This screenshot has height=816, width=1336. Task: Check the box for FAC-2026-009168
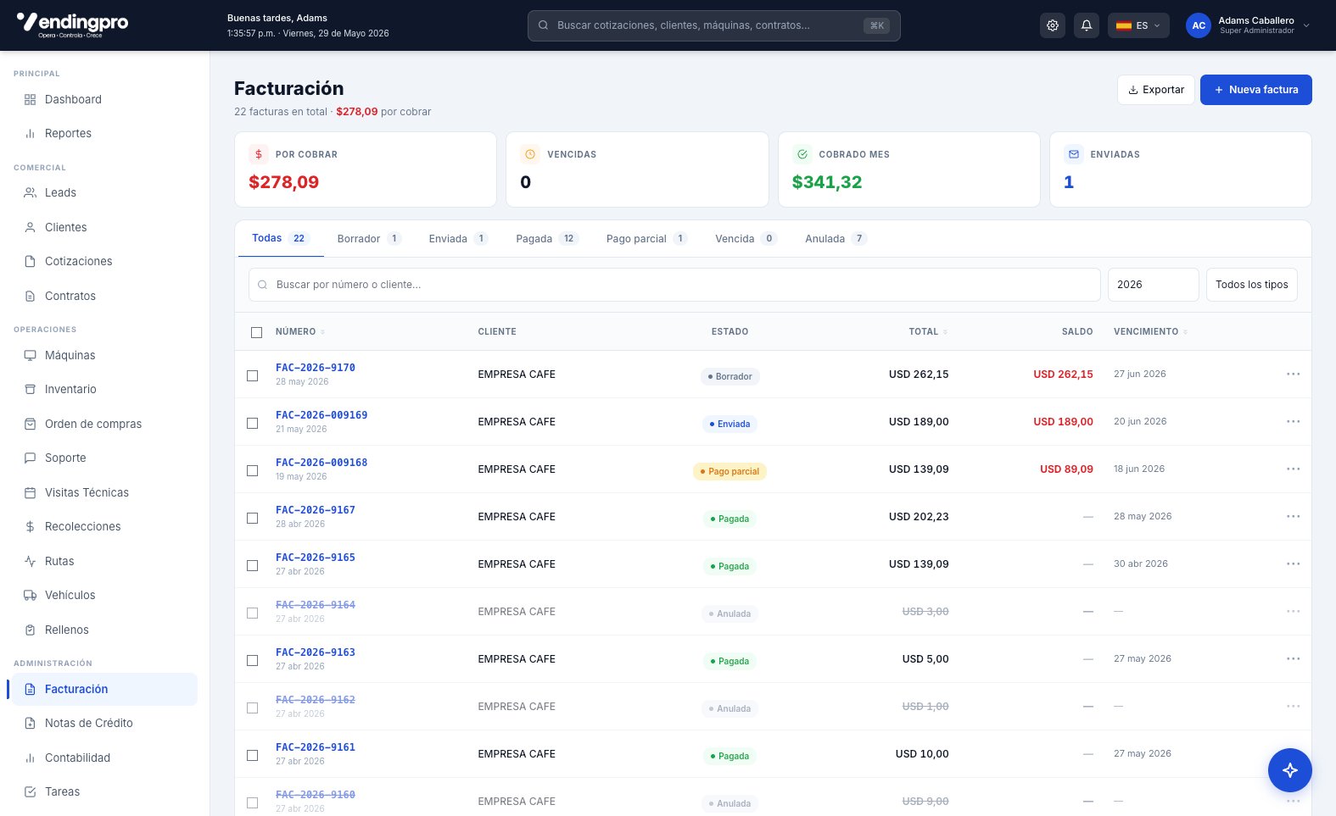(x=252, y=470)
